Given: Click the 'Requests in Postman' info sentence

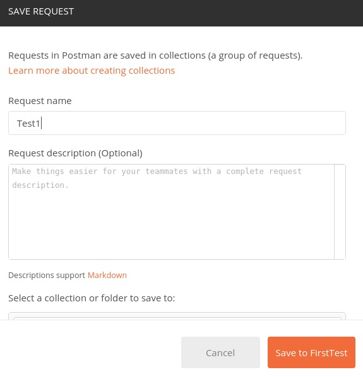Looking at the screenshot, I should pyautogui.click(x=155, y=55).
